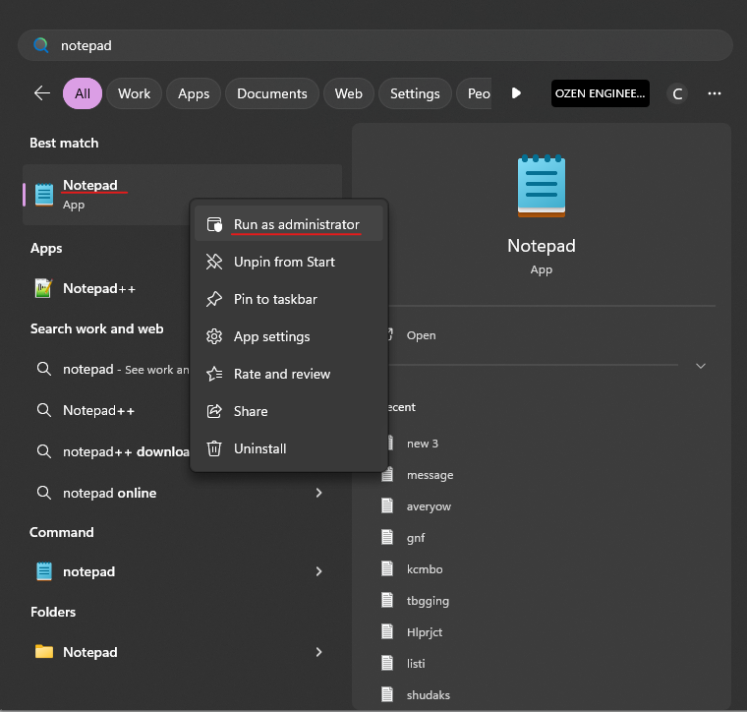Expand the Notepad folder result chevron
747x712 pixels.
point(318,652)
